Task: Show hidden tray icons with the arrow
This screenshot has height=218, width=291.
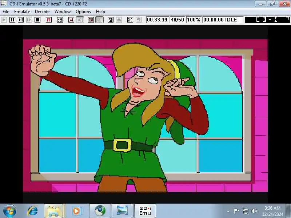Action: (x=228, y=211)
